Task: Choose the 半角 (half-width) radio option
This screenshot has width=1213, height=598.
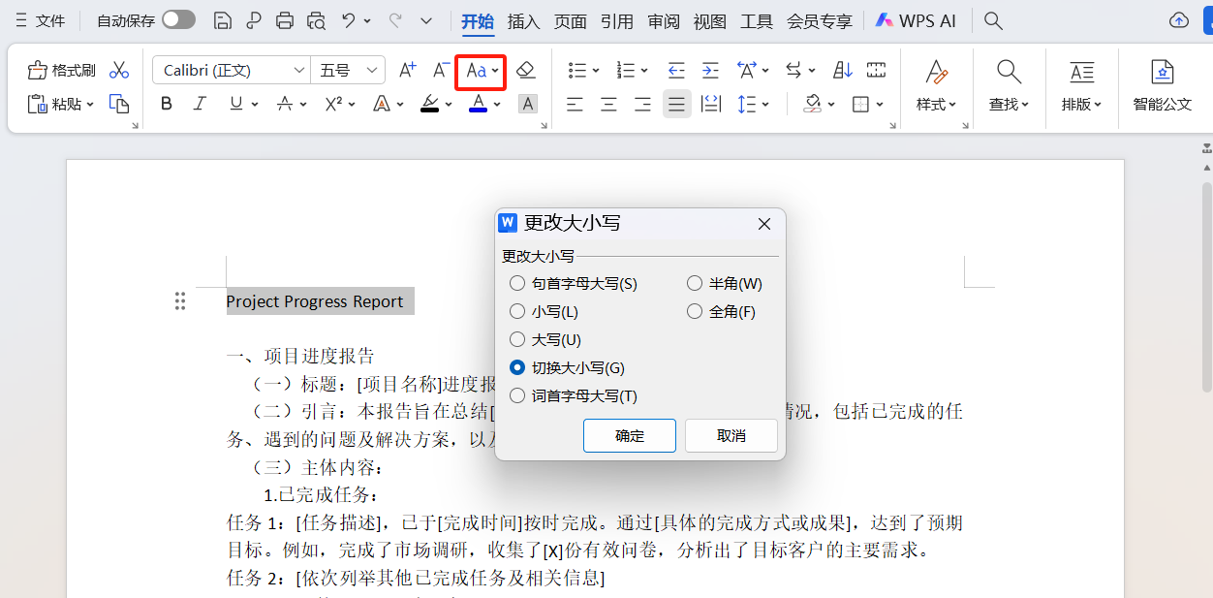Action: (695, 283)
